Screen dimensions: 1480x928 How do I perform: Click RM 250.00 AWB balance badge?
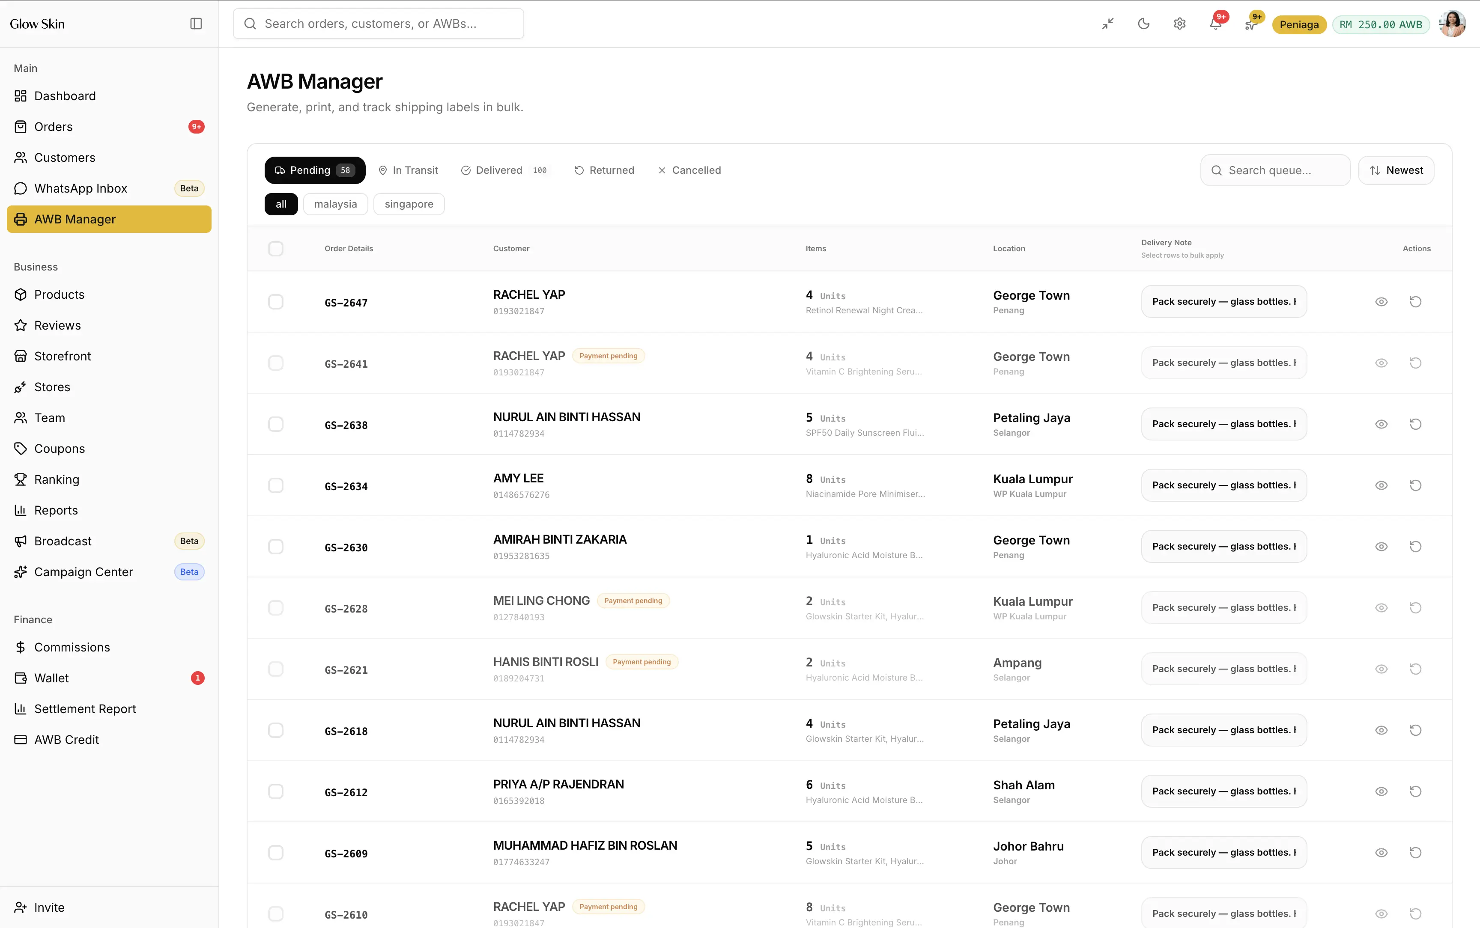point(1381,24)
